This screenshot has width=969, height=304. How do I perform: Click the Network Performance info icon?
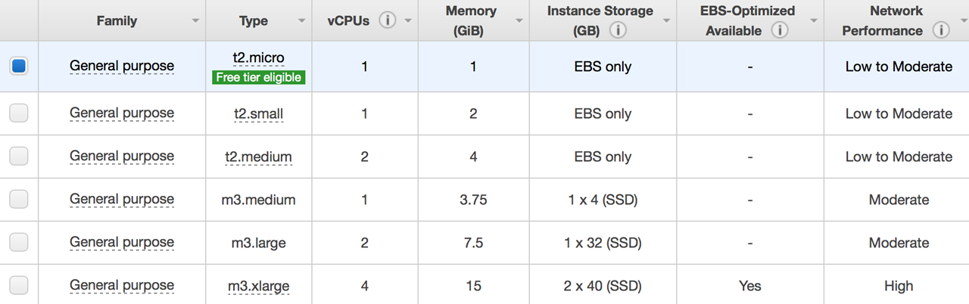pos(941,31)
